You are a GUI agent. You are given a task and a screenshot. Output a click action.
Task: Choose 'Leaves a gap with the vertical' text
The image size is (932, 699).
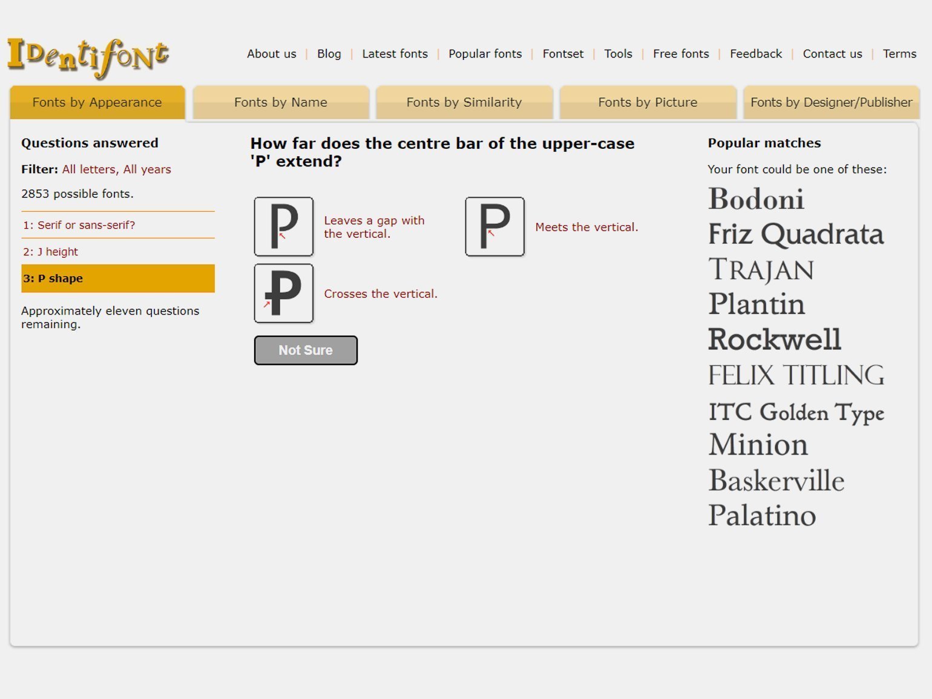pos(374,227)
